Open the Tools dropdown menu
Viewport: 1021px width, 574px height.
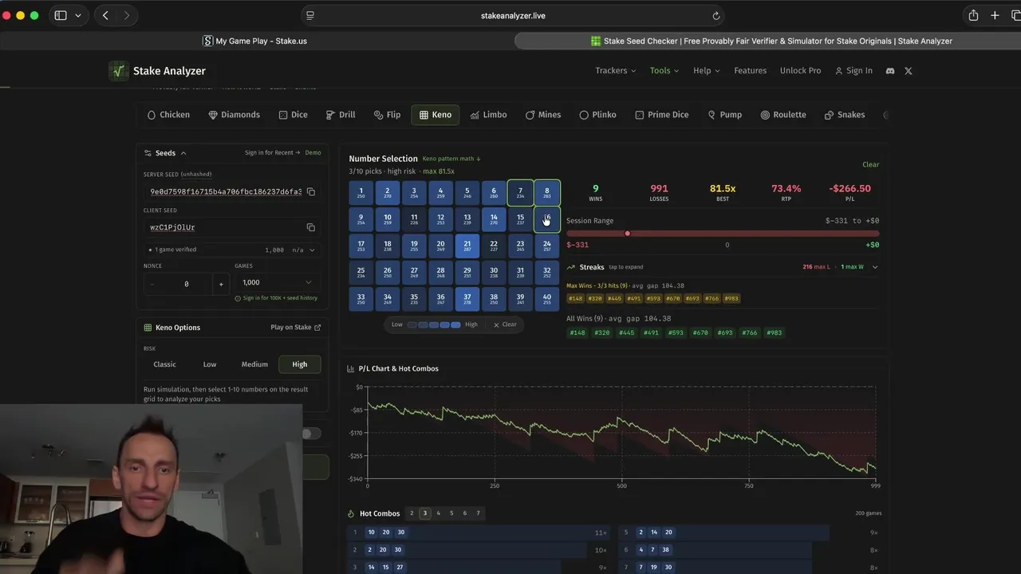[664, 71]
